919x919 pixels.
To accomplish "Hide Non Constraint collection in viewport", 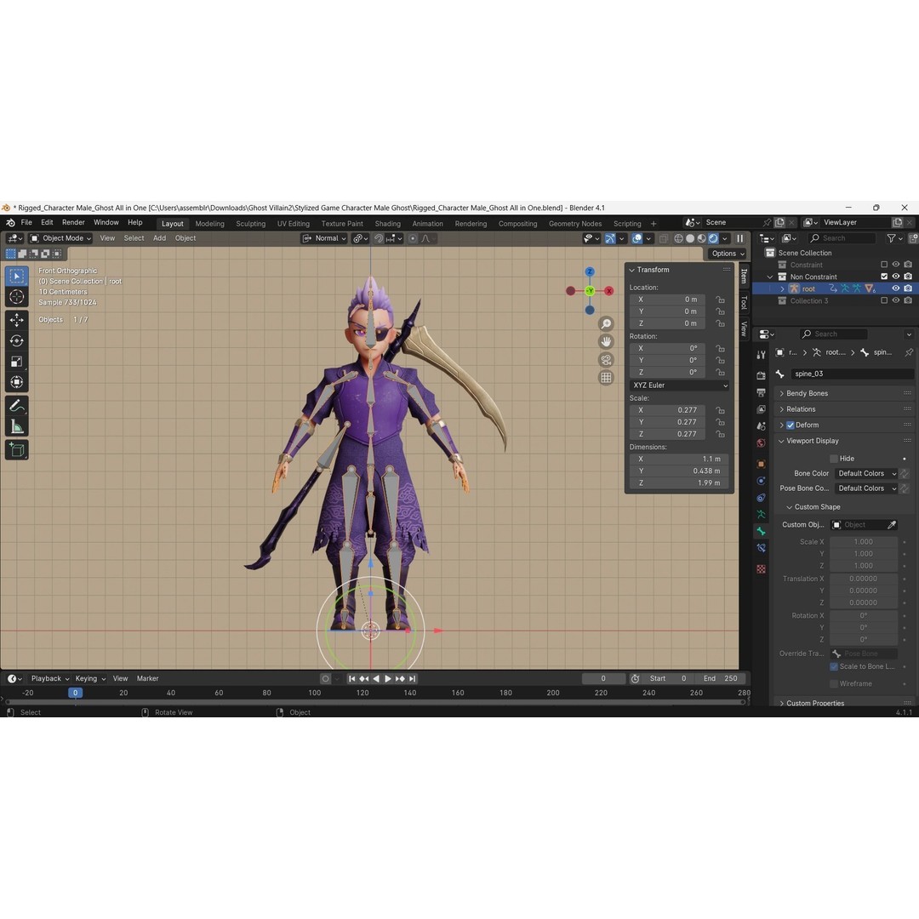I will pos(895,277).
